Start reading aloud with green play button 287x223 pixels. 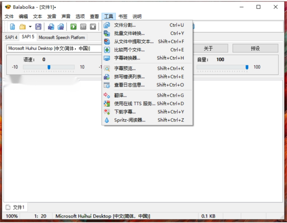(73, 27)
